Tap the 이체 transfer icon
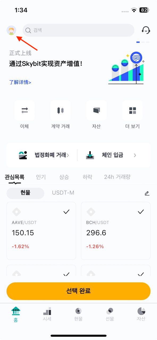The width and height of the screenshot is (157, 340). (x=24, y=110)
